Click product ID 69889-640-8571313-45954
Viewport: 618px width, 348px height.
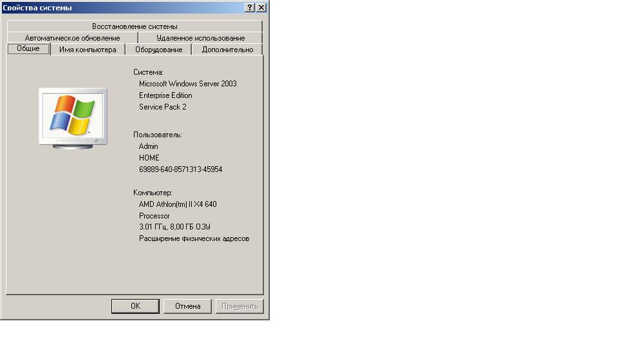pos(180,169)
